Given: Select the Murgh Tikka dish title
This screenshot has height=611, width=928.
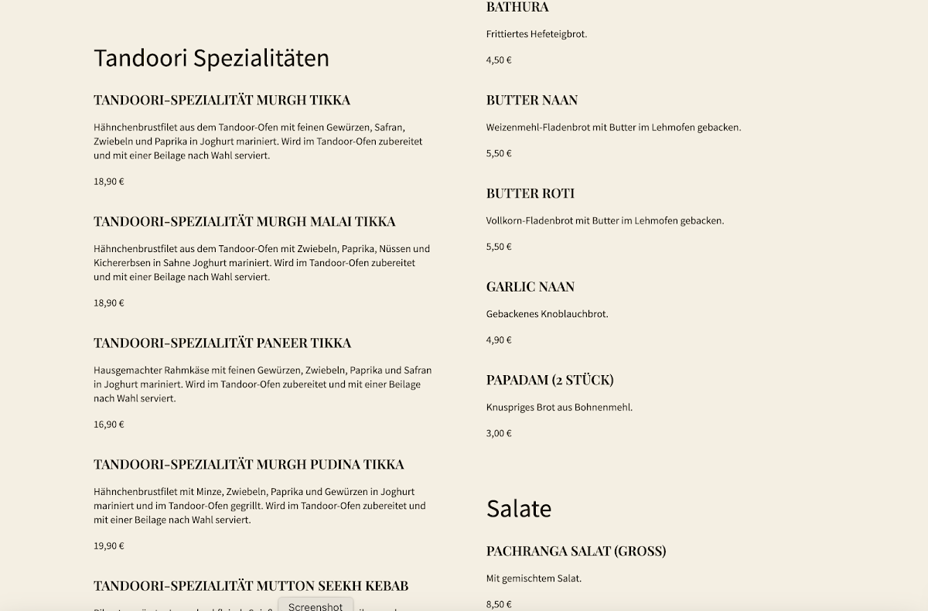Looking at the screenshot, I should point(222,100).
